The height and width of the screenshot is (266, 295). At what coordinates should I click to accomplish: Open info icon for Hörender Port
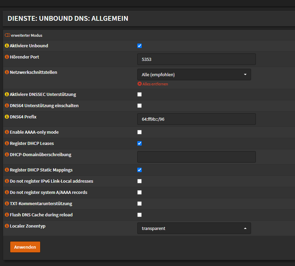tap(7, 57)
